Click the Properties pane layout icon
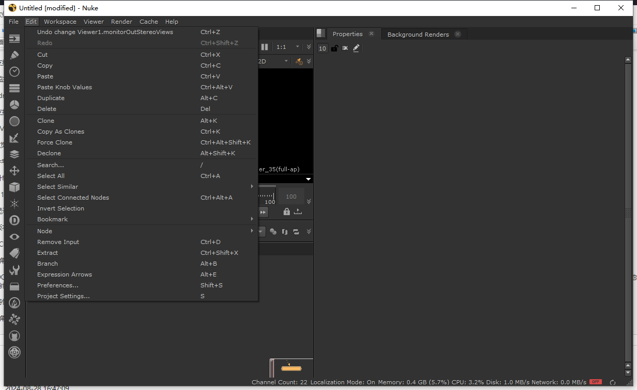637x390 pixels. pyautogui.click(x=321, y=34)
